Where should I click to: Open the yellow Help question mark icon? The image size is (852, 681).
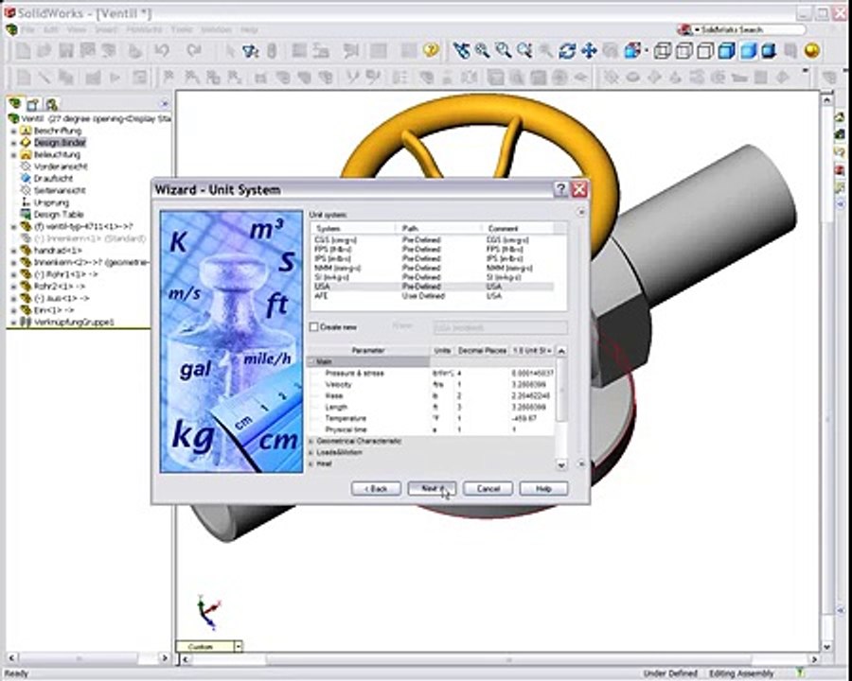click(431, 51)
